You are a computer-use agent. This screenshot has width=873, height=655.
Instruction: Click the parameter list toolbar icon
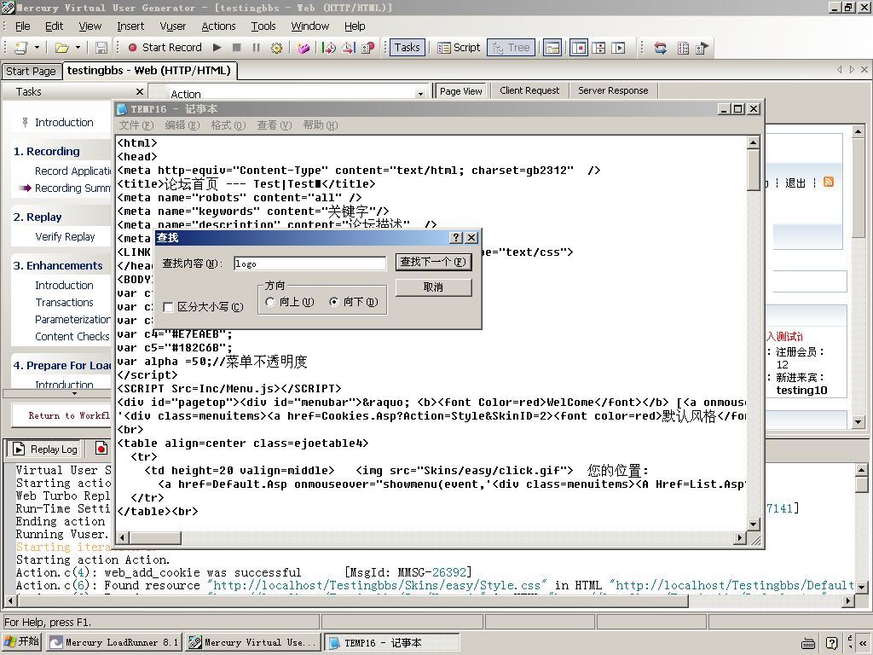coord(683,48)
